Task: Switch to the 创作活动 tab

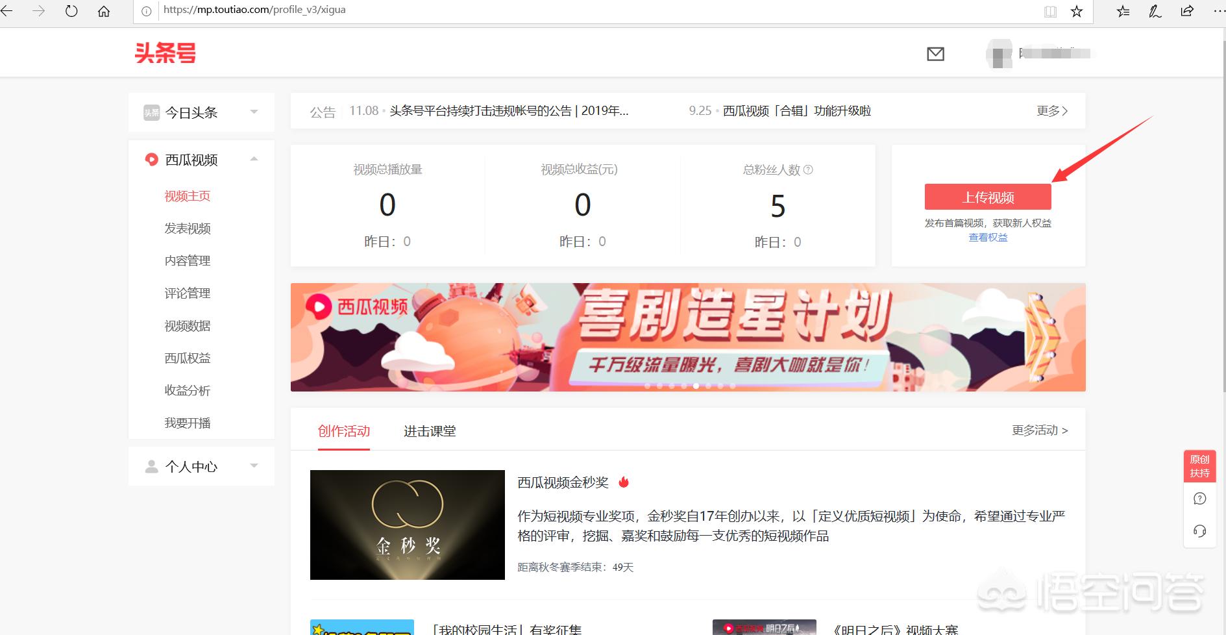Action: click(344, 431)
